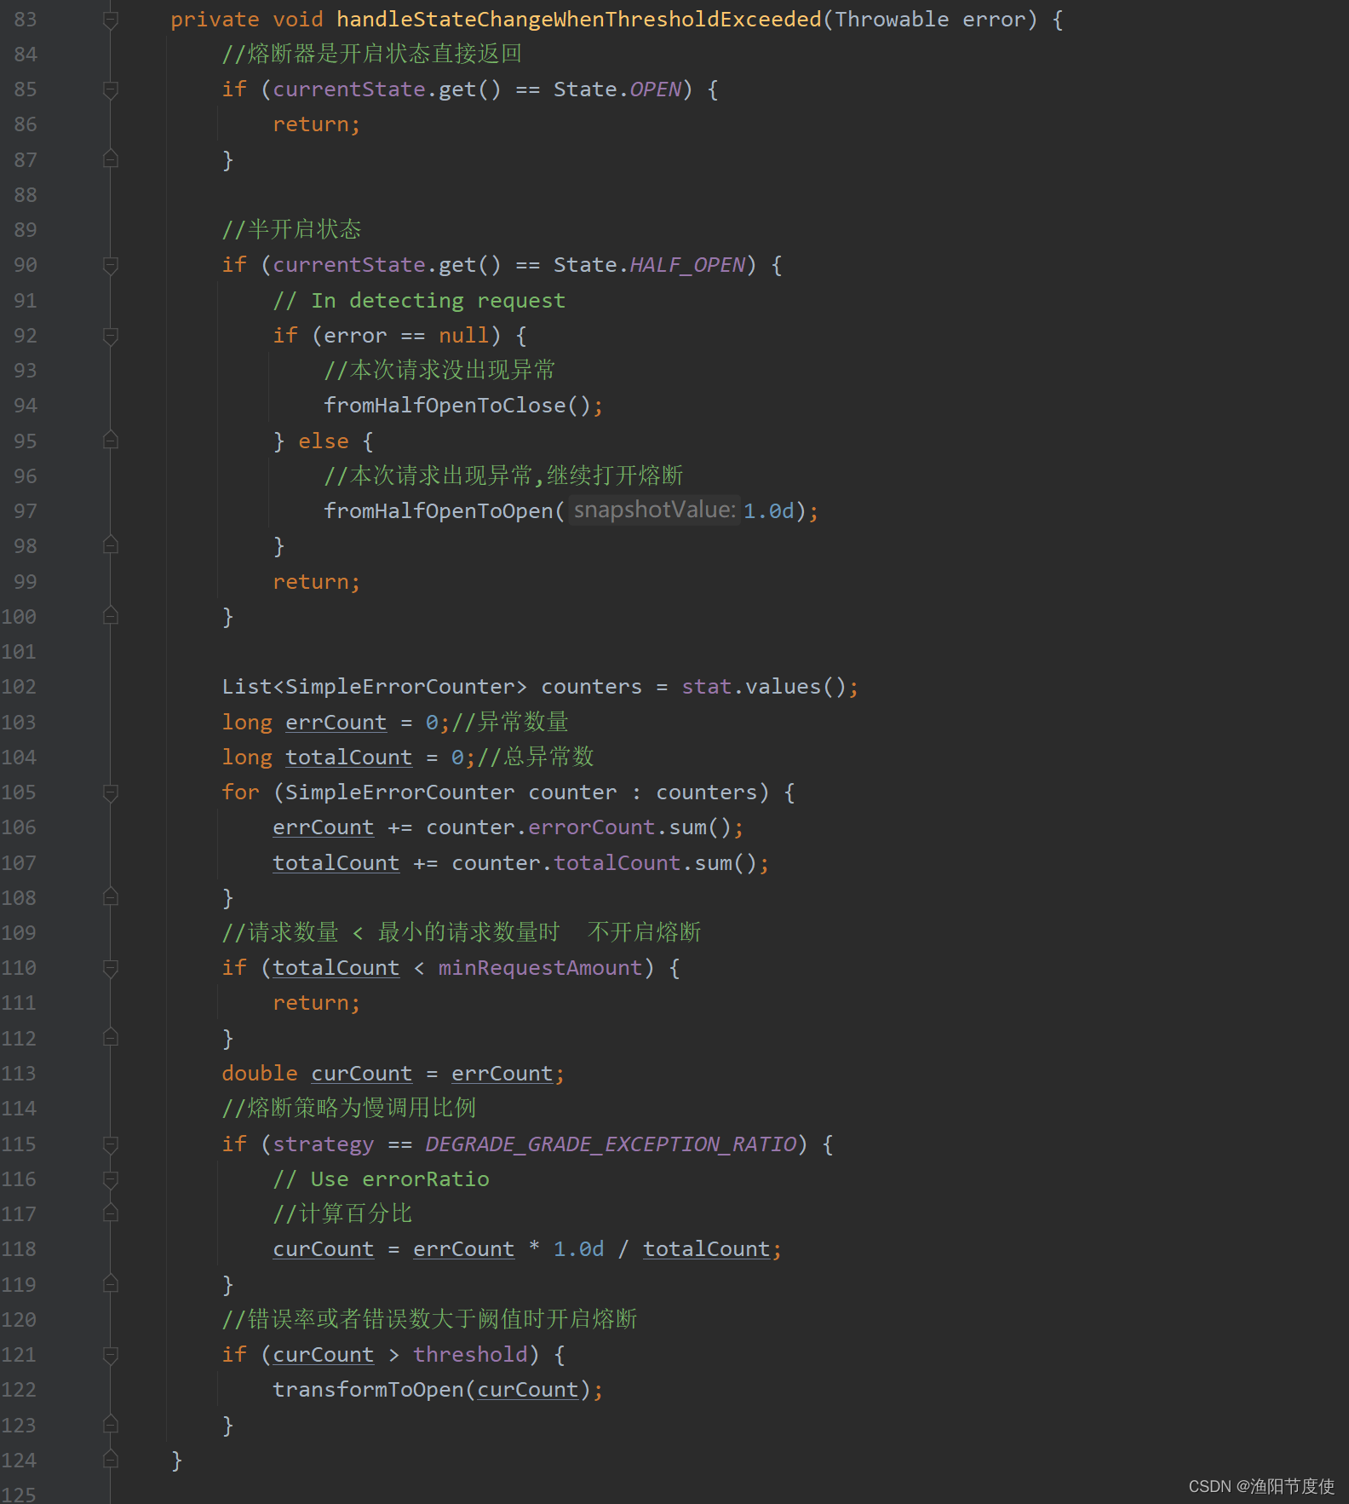Click the '// Use errorRatio' comment

pos(381,1179)
